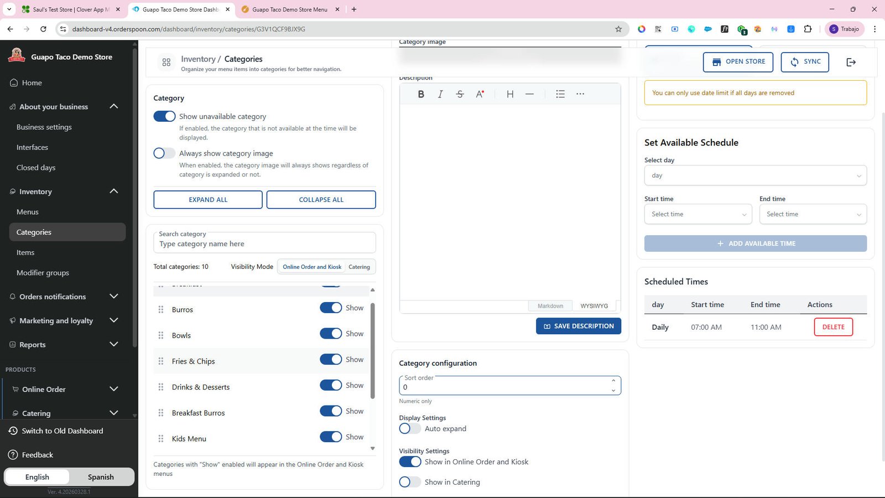Viewport: 885px width, 498px height.
Task: Open text color option in editor toolbar
Action: (x=480, y=94)
